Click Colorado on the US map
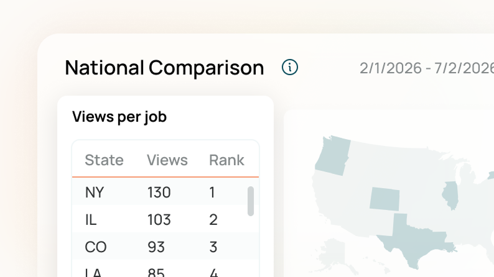 (385, 198)
